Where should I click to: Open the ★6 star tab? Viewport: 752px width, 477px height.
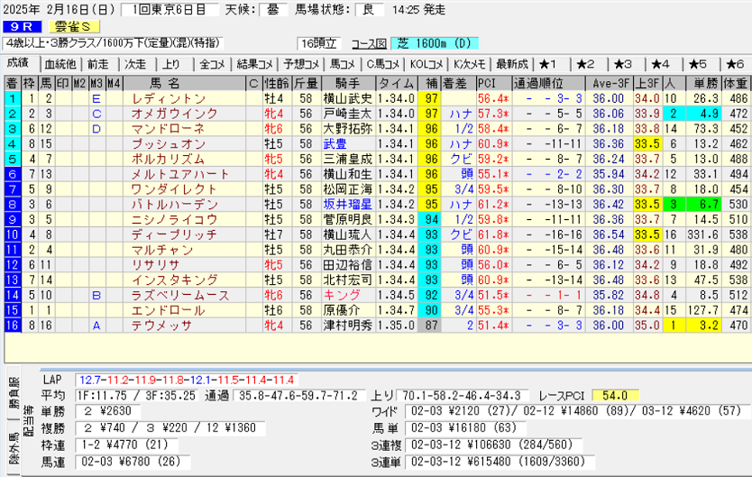(x=732, y=64)
